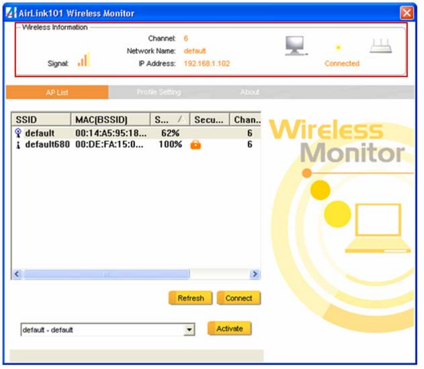Image resolution: width=424 pixels, height=369 pixels.
Task: Click the left scroll arrow of AP list
Action: click(17, 274)
